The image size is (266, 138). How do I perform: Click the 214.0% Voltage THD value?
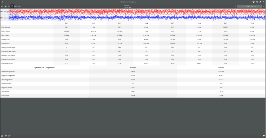point(252,40)
